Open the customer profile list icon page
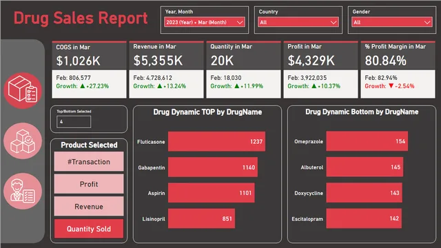This screenshot has width=441, height=248. coord(23,191)
